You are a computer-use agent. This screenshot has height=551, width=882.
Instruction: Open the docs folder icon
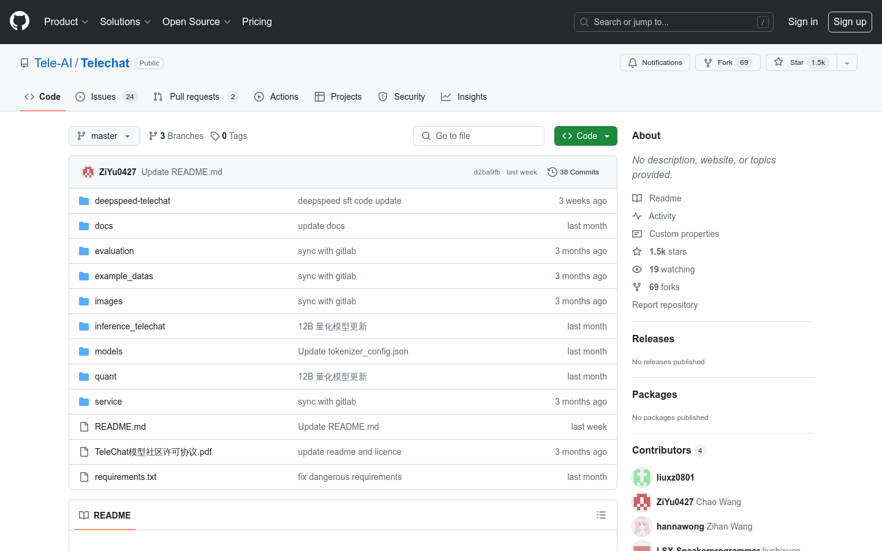click(x=84, y=226)
